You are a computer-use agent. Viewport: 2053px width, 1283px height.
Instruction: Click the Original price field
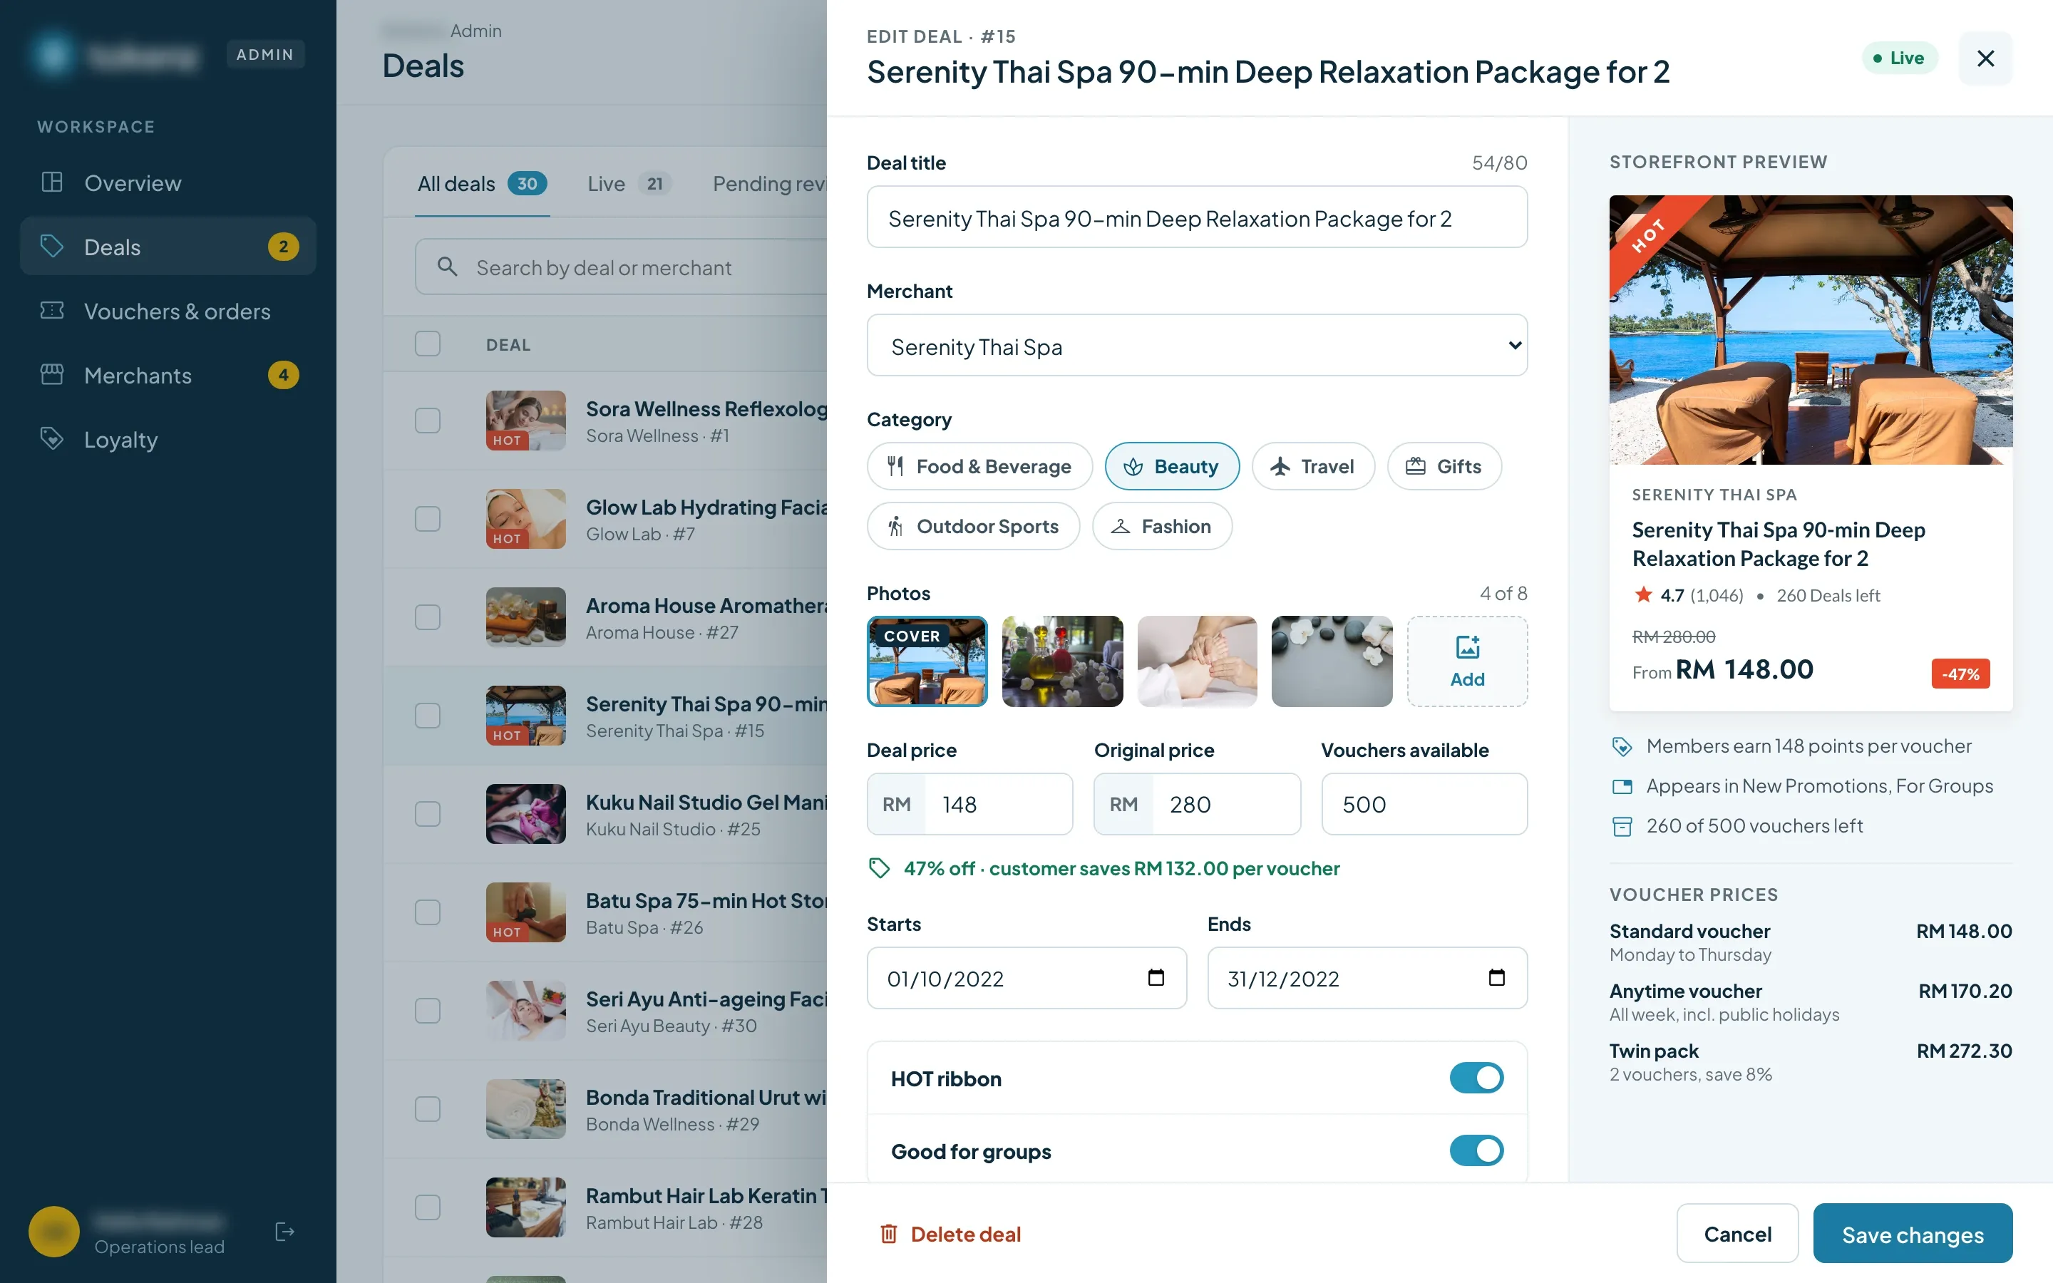coord(1197,803)
